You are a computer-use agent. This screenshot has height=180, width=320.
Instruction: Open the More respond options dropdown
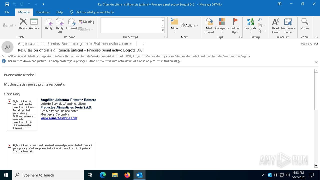click(x=86, y=29)
